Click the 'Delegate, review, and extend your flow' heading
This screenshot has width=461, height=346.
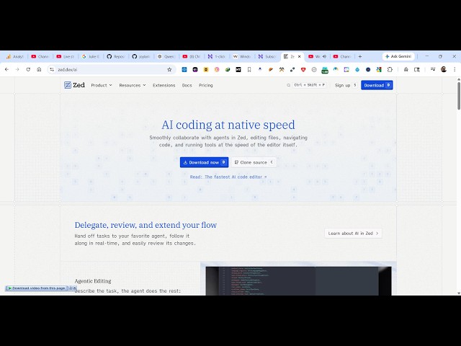[x=146, y=225]
